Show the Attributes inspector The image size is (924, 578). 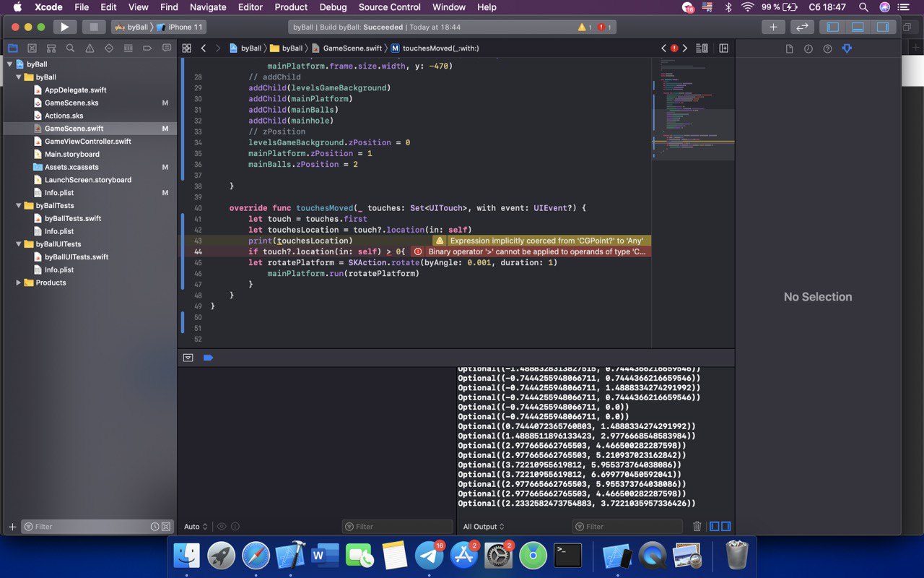847,48
